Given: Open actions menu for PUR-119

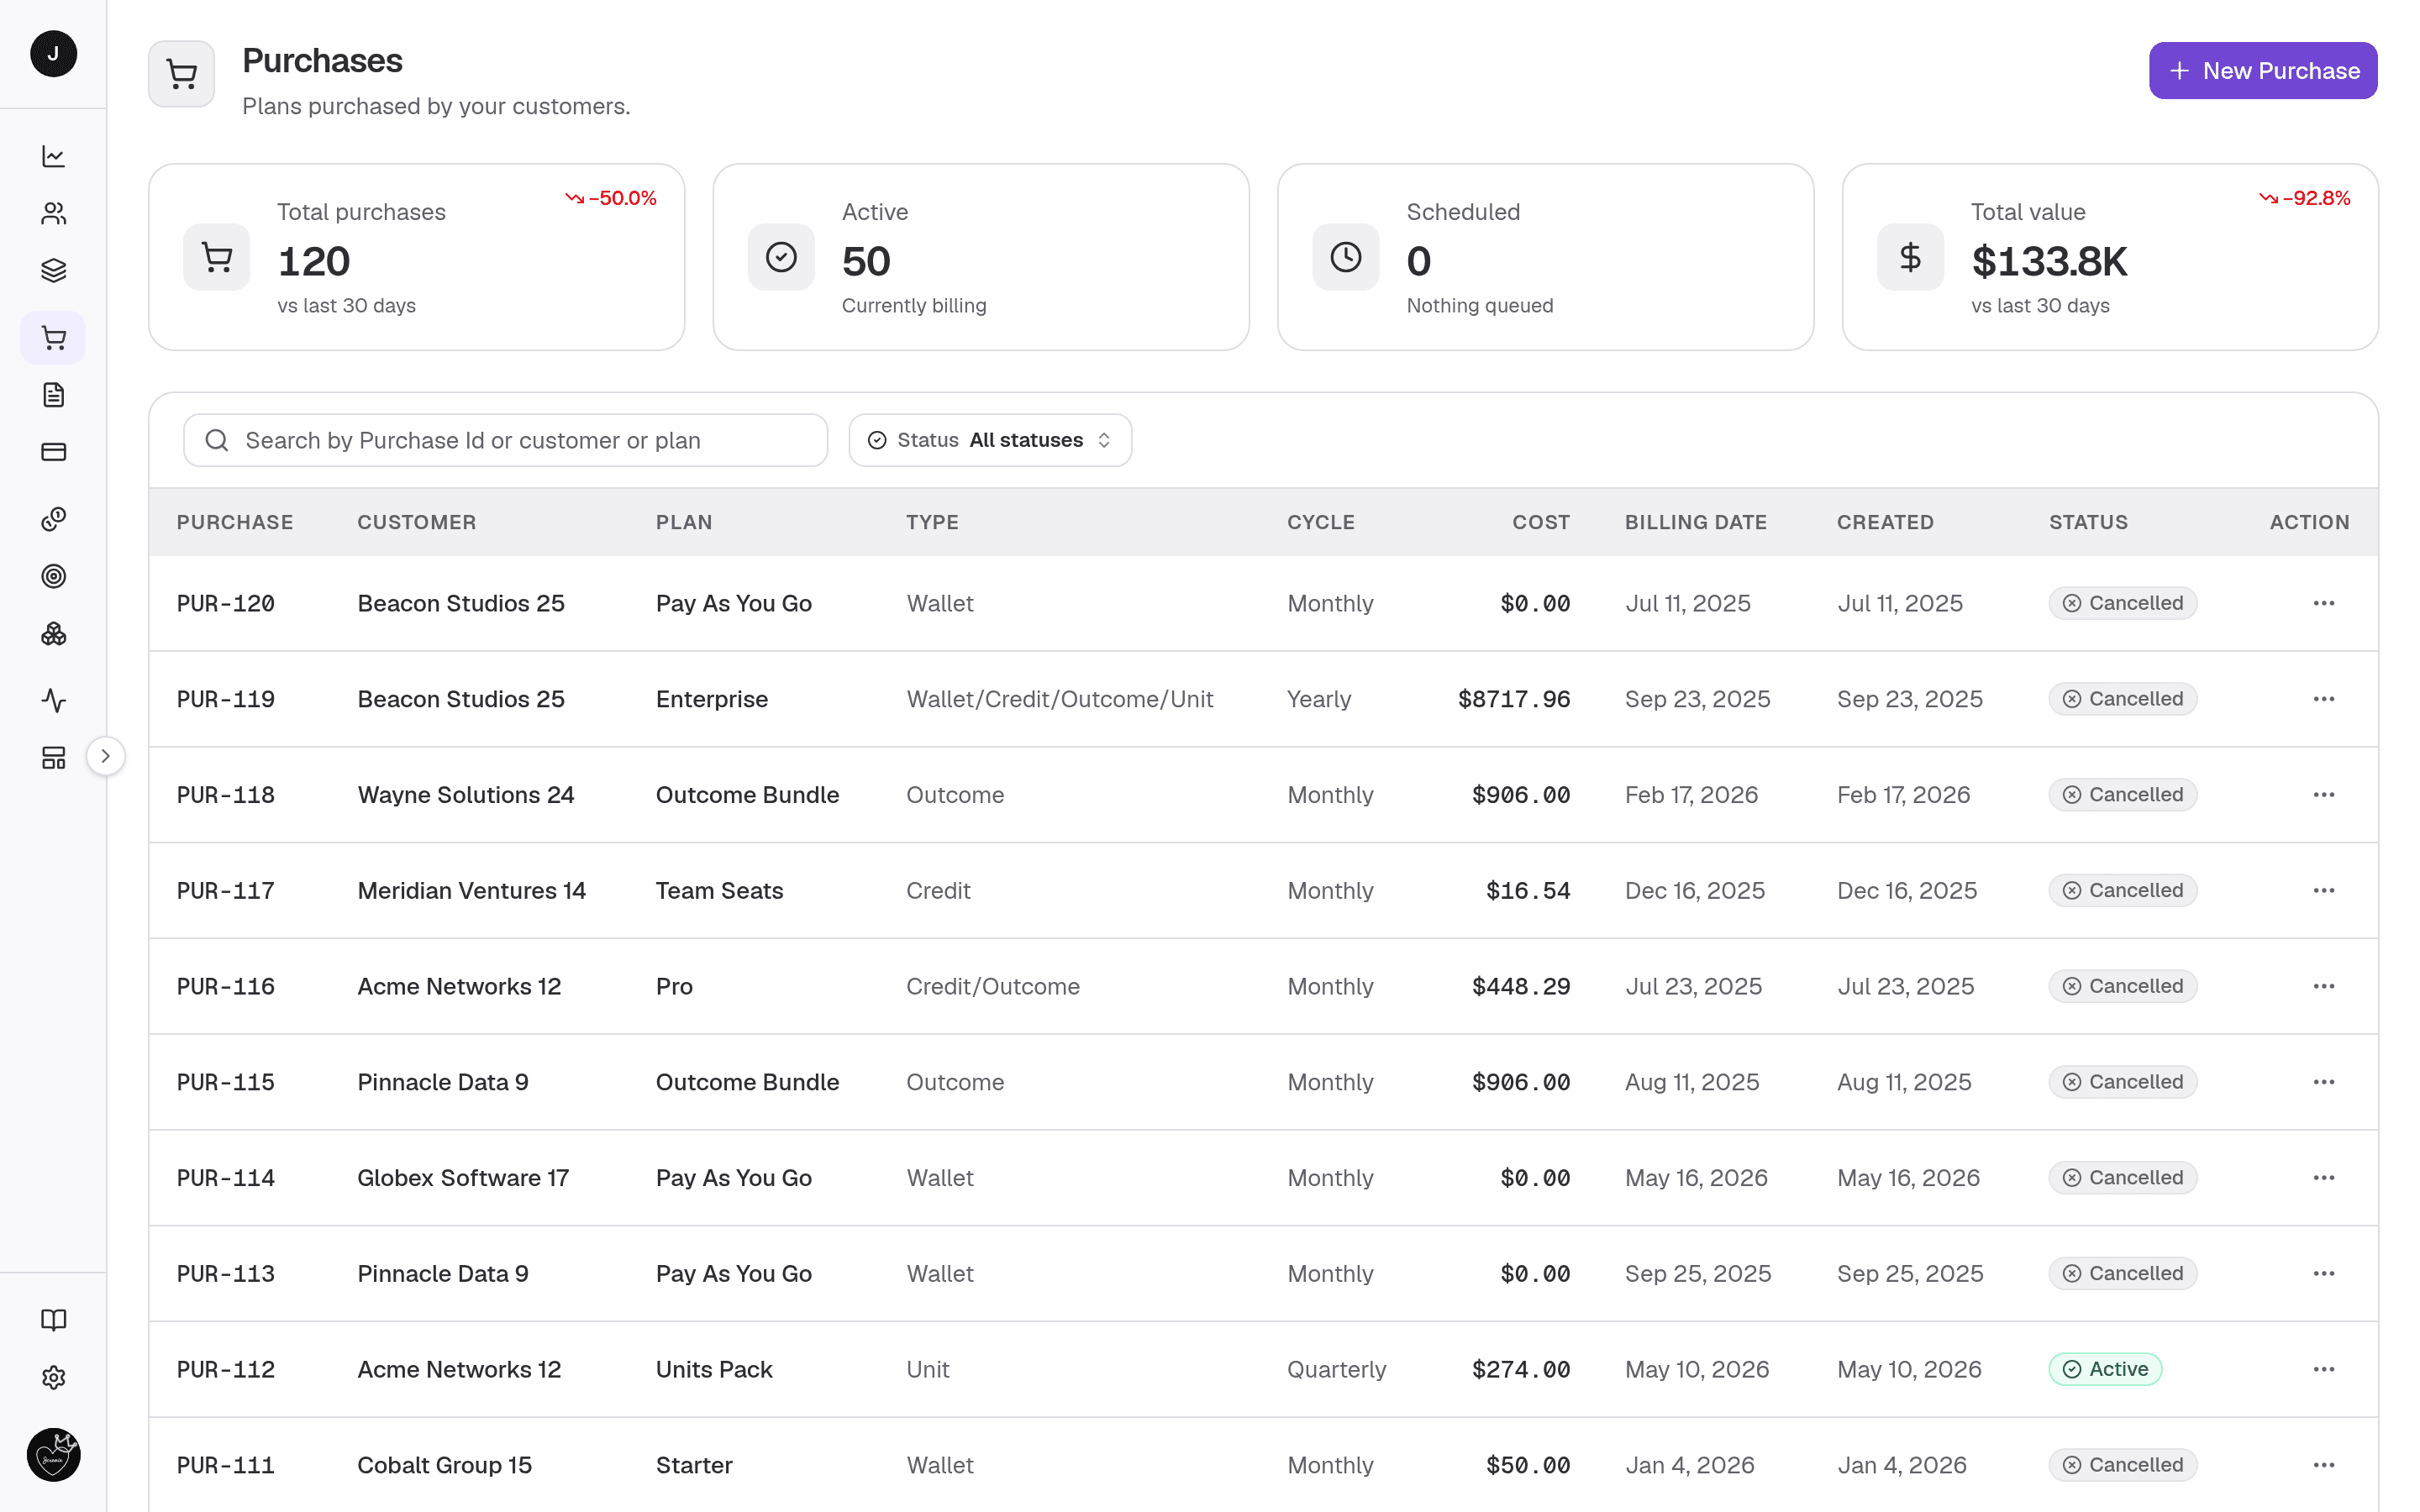Looking at the screenshot, I should click(x=2323, y=699).
